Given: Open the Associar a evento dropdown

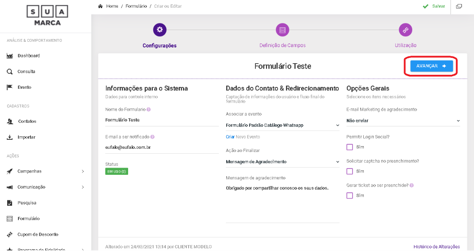Looking at the screenshot, I should (x=282, y=125).
